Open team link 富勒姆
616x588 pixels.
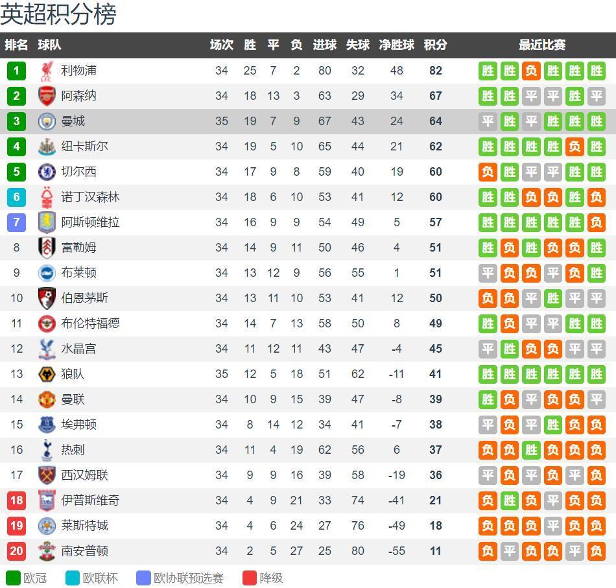click(x=78, y=248)
